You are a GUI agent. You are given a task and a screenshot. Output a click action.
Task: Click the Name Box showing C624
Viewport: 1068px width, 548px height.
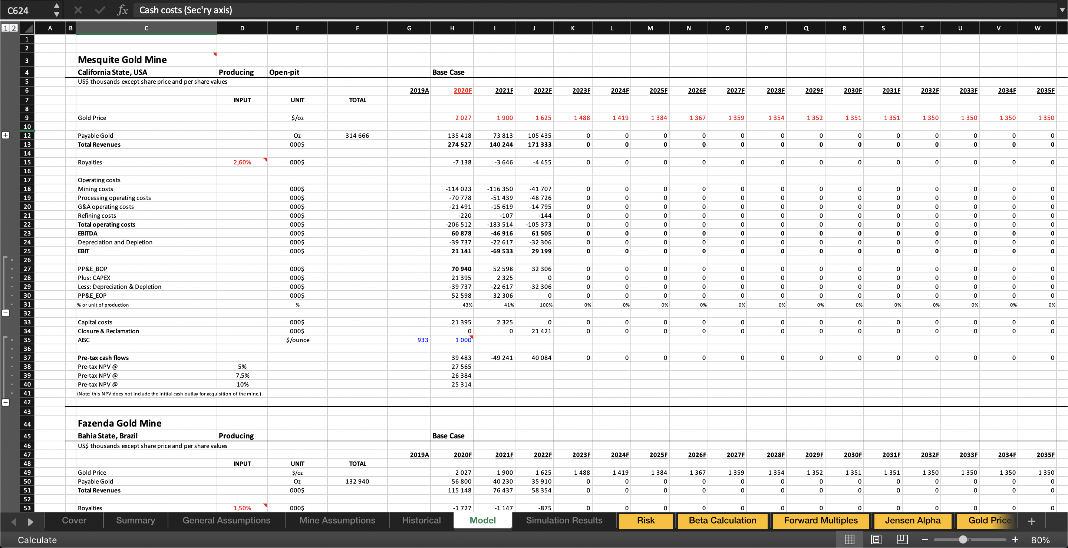(x=27, y=10)
